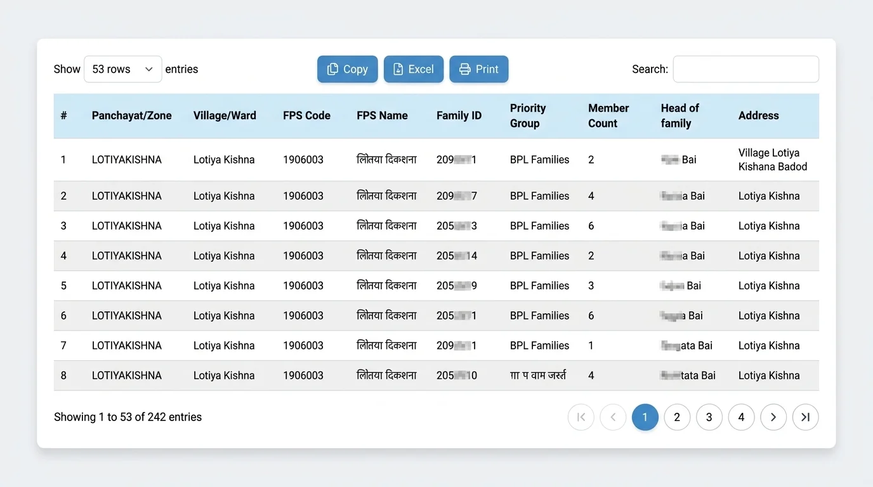Select the Hindi priority group text in row 8
The width and height of the screenshot is (873, 487).
click(x=538, y=376)
